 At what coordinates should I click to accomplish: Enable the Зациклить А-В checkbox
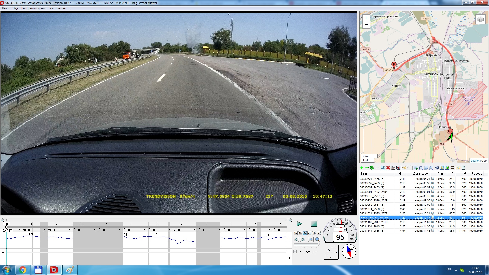pos(295,252)
